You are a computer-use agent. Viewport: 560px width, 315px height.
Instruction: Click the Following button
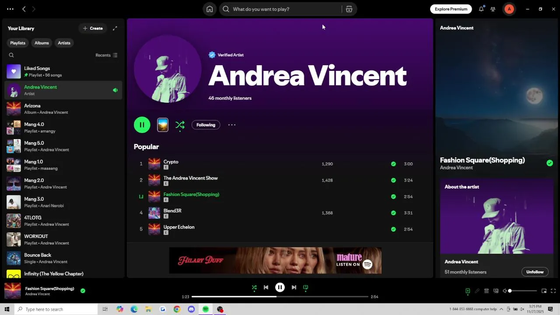(x=206, y=125)
